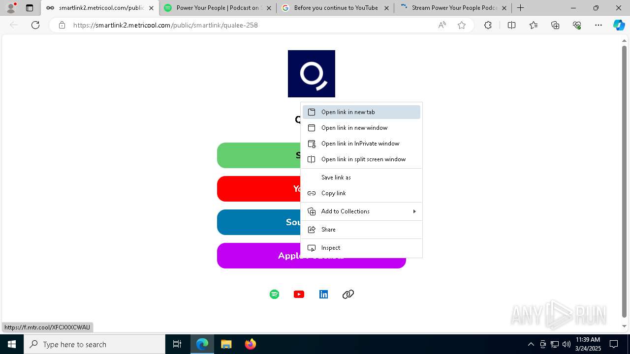Open the LinkedIn social icon

[x=323, y=294]
